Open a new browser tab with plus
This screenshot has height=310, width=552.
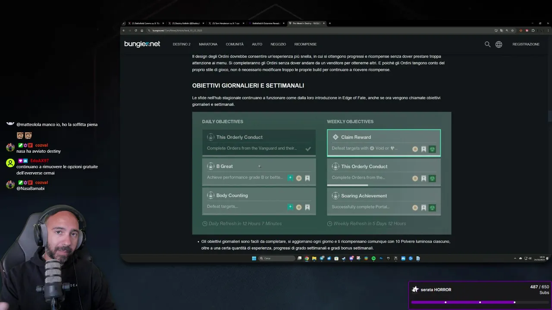330,23
